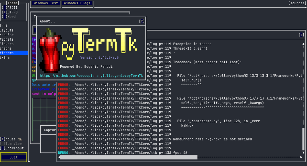Click the Version: 0.45.0-a.0 text
The height and width of the screenshot is (166, 307).
(100, 58)
